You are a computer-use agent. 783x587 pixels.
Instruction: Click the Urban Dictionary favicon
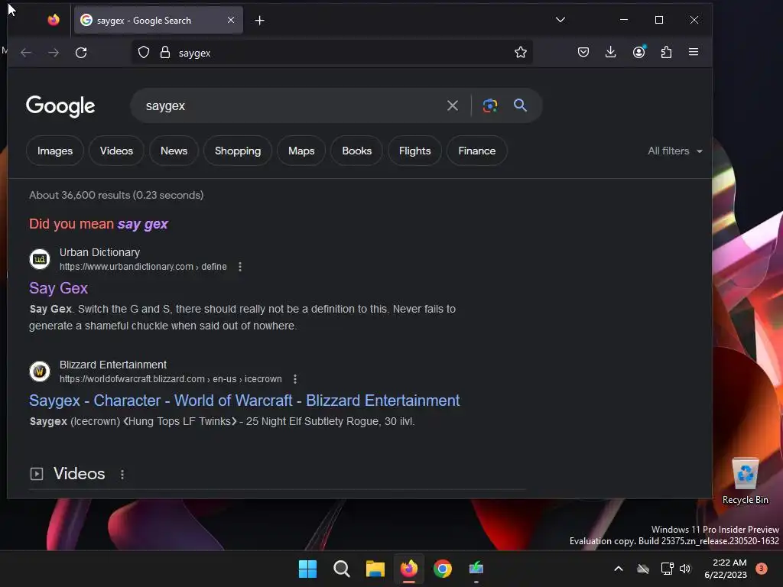[40, 259]
